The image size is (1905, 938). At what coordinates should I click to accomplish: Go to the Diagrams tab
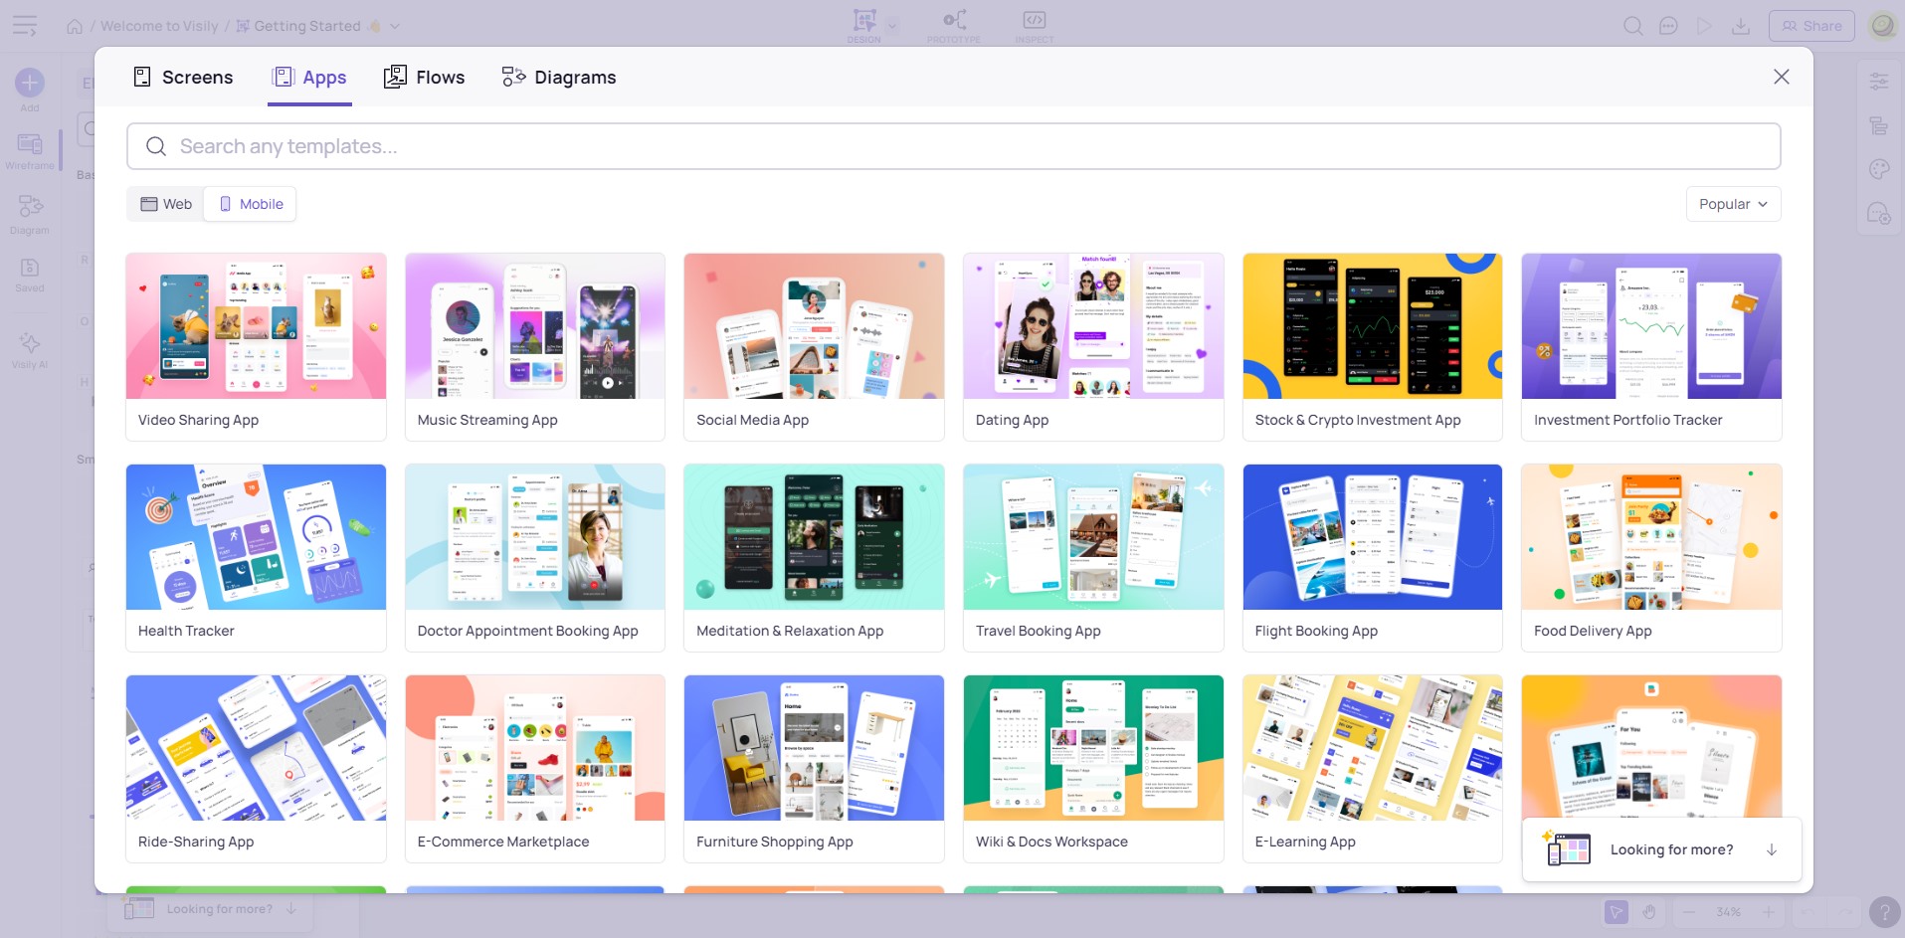click(559, 78)
